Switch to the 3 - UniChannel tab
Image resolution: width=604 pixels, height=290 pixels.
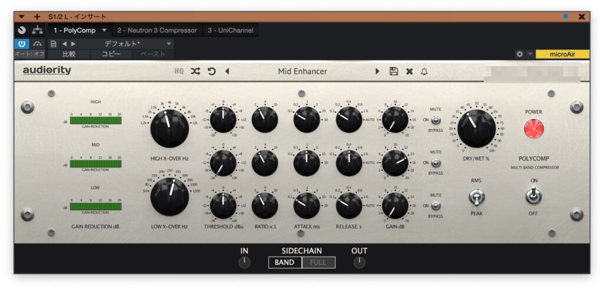(229, 30)
